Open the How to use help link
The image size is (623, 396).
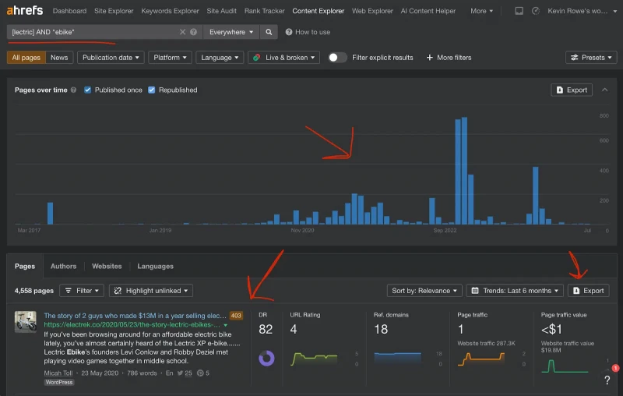[x=308, y=32]
